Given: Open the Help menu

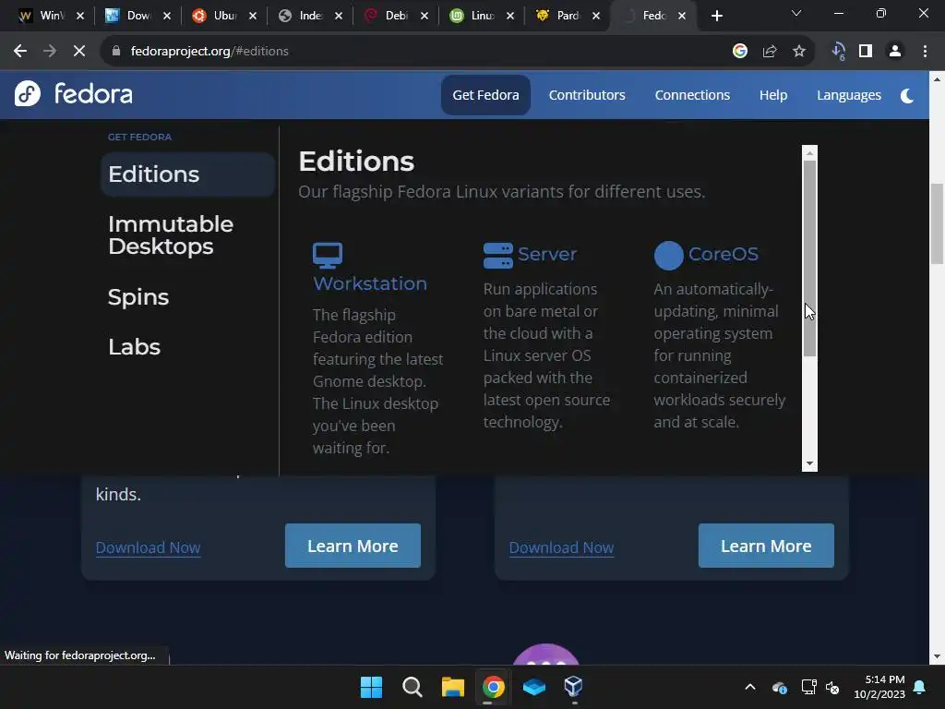Looking at the screenshot, I should click(773, 95).
